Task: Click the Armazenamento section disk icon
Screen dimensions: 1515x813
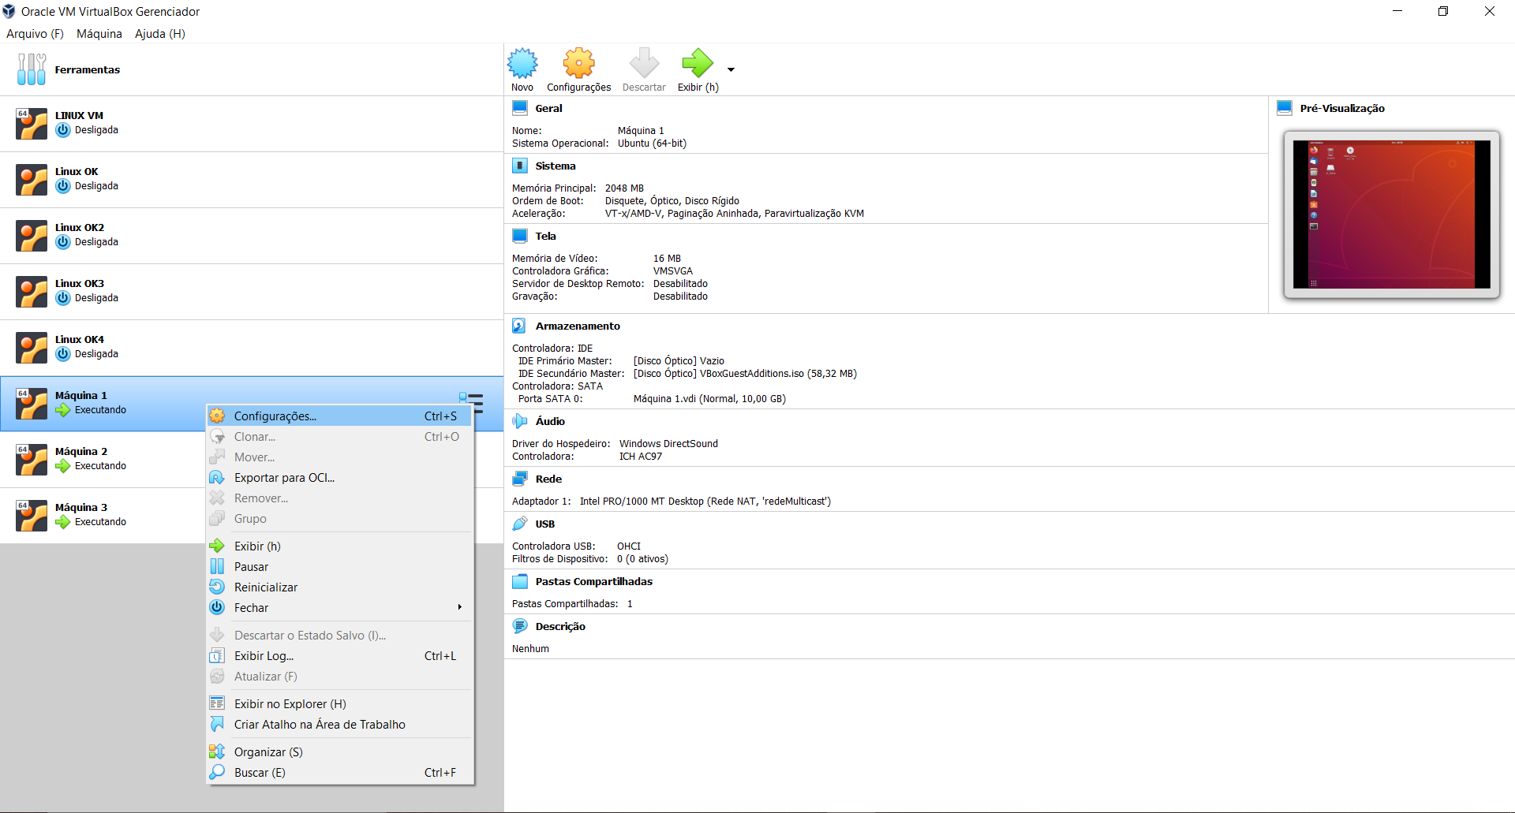Action: [519, 326]
